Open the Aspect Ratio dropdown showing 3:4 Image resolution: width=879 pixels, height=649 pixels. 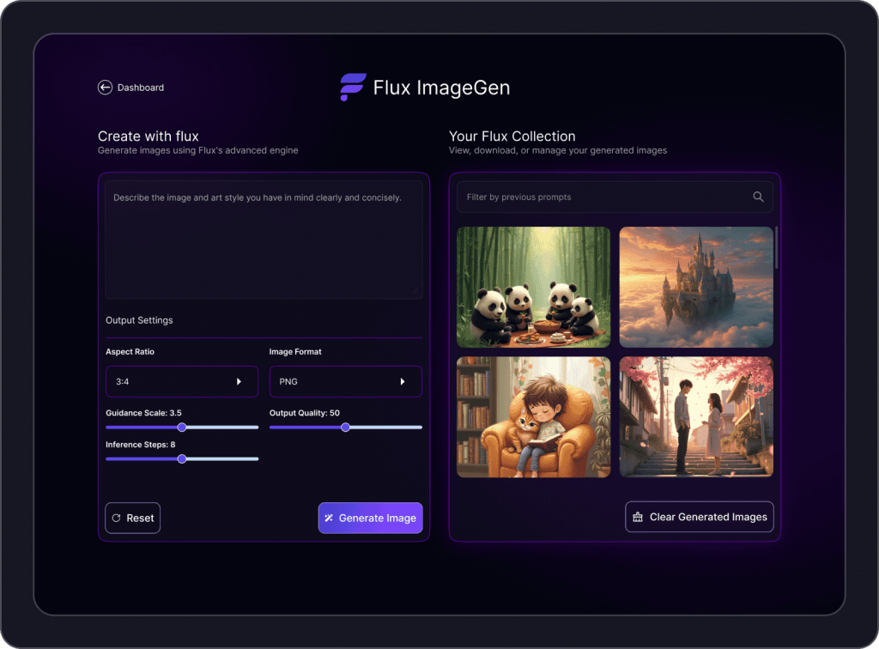pos(181,381)
